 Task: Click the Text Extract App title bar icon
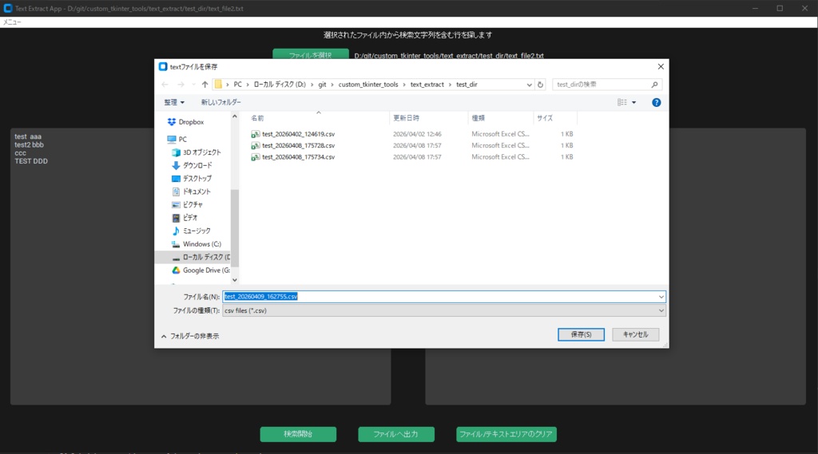click(8, 8)
